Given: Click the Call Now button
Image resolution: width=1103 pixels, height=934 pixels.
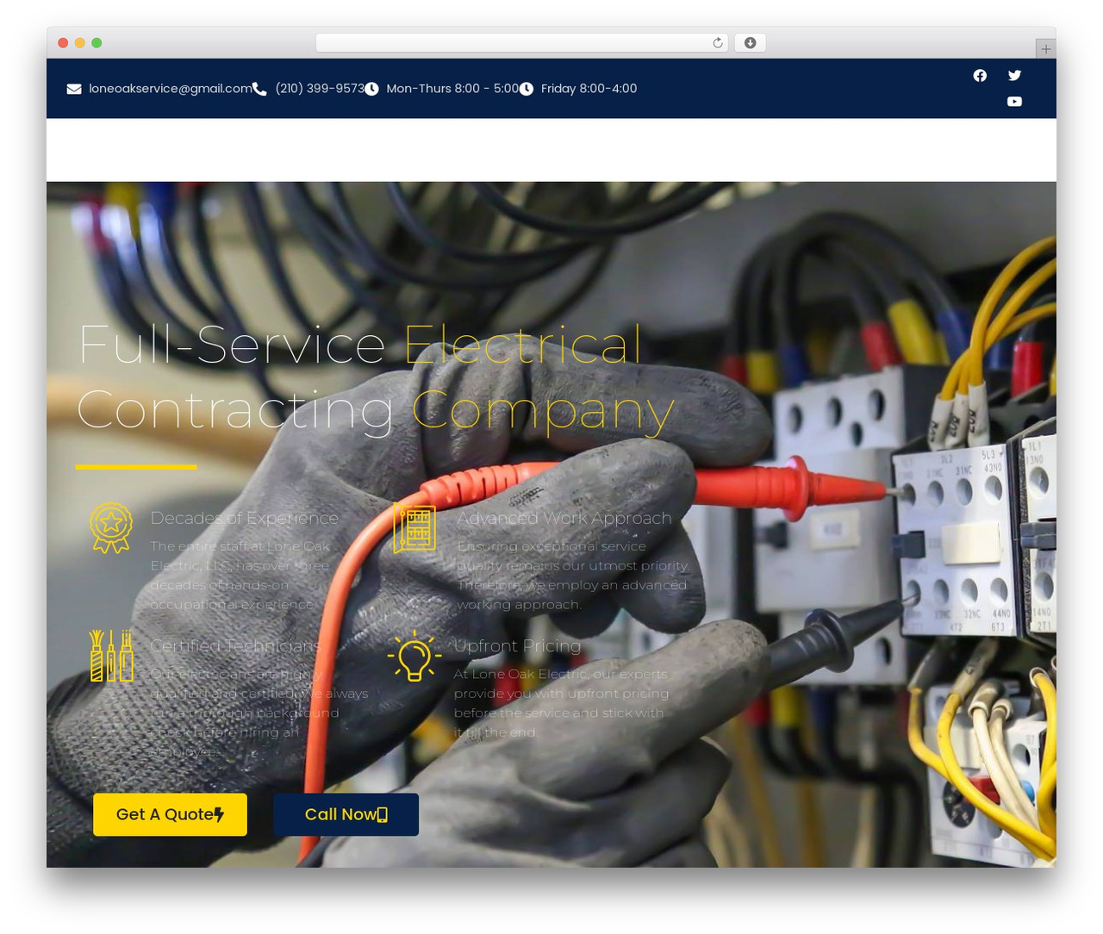Looking at the screenshot, I should 346,814.
